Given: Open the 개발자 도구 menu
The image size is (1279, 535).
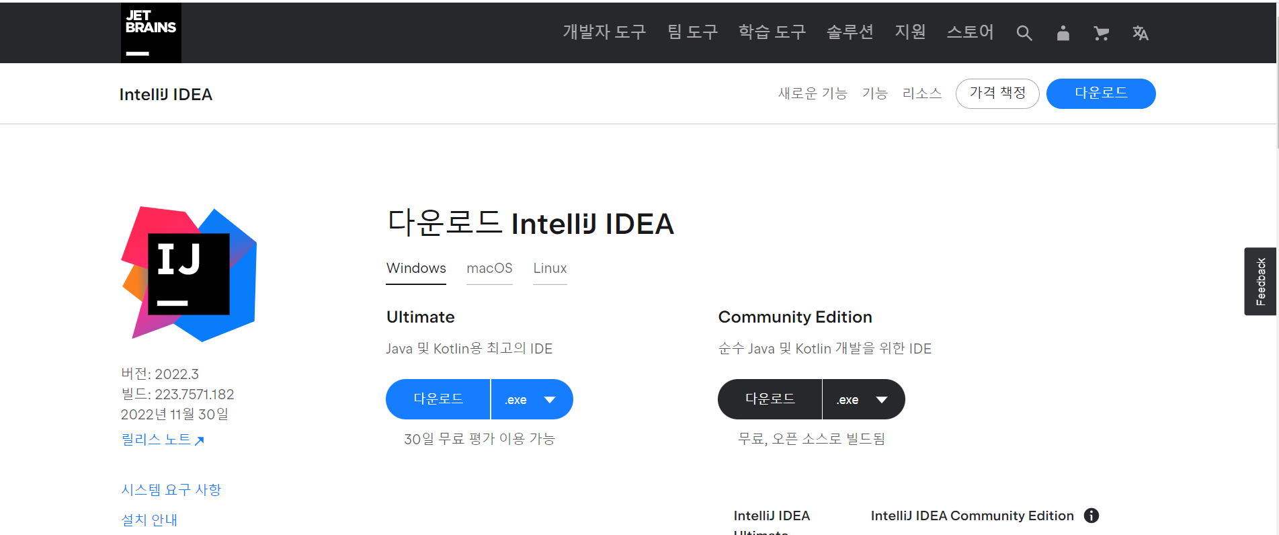Looking at the screenshot, I should click(604, 32).
